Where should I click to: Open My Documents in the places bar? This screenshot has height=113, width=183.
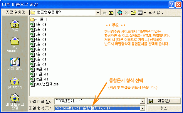pos(15,45)
